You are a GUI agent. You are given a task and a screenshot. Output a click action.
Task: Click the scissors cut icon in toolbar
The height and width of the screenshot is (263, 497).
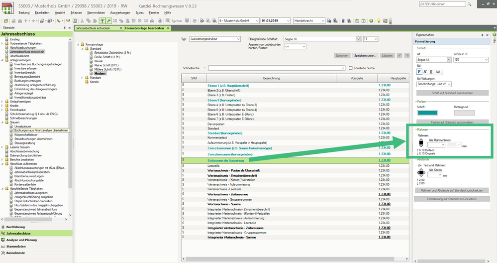pos(82,20)
